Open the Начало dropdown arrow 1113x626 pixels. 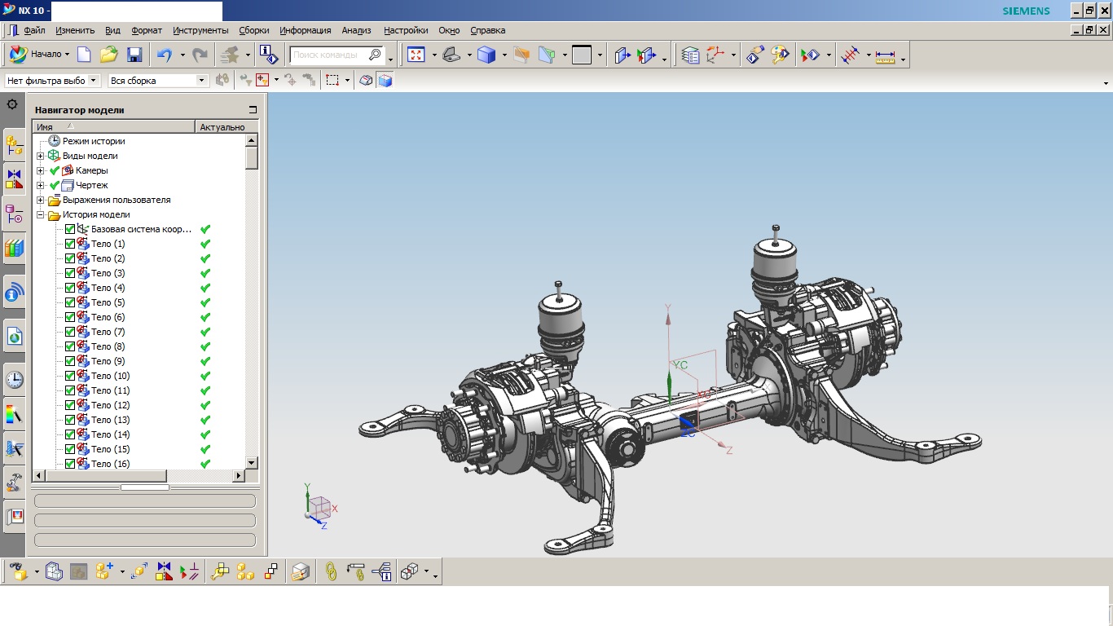pos(67,55)
